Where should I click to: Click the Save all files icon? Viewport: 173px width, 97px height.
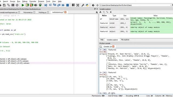[8, 5]
